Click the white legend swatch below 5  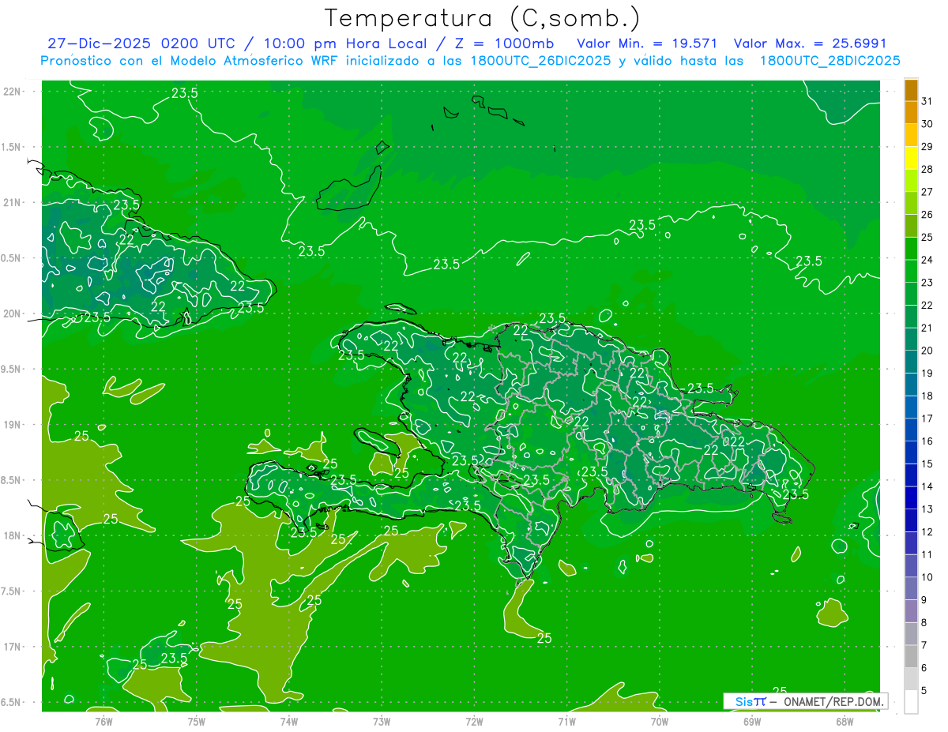click(x=911, y=702)
